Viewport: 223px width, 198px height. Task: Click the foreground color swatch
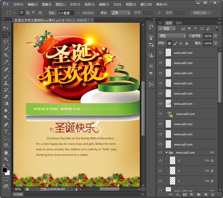pyautogui.click(x=4, y=170)
